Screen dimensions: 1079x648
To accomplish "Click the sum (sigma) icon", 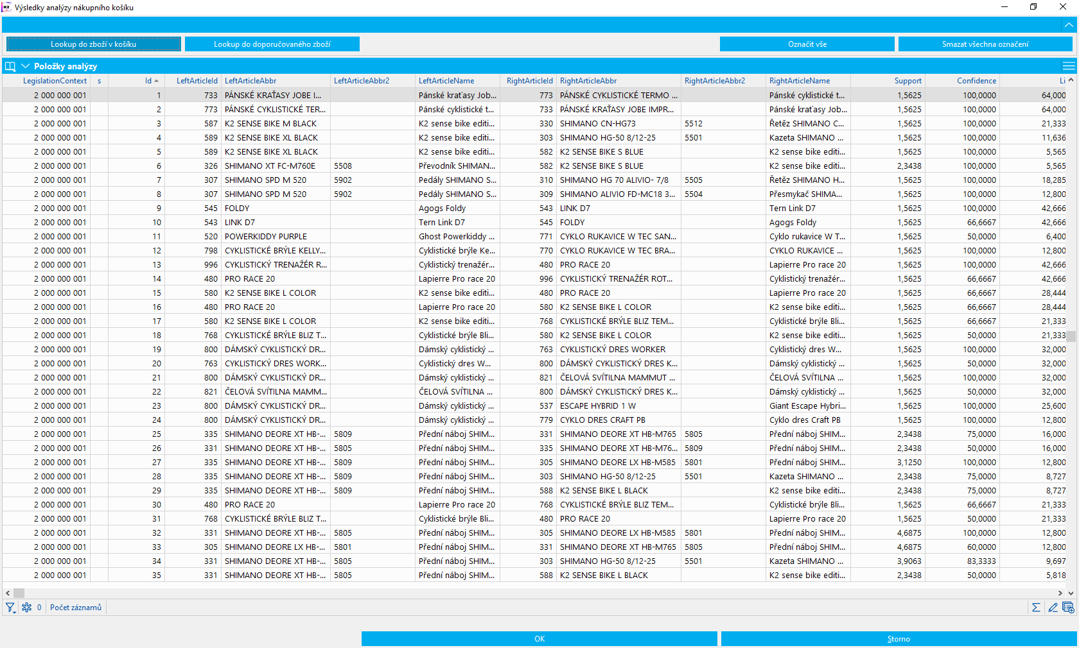I will [x=1036, y=608].
